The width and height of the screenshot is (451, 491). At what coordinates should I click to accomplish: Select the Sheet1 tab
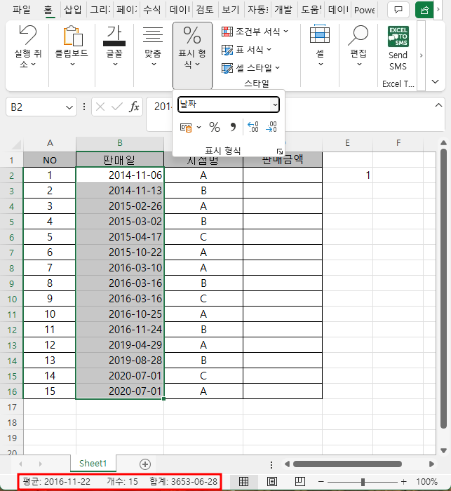[93, 464]
